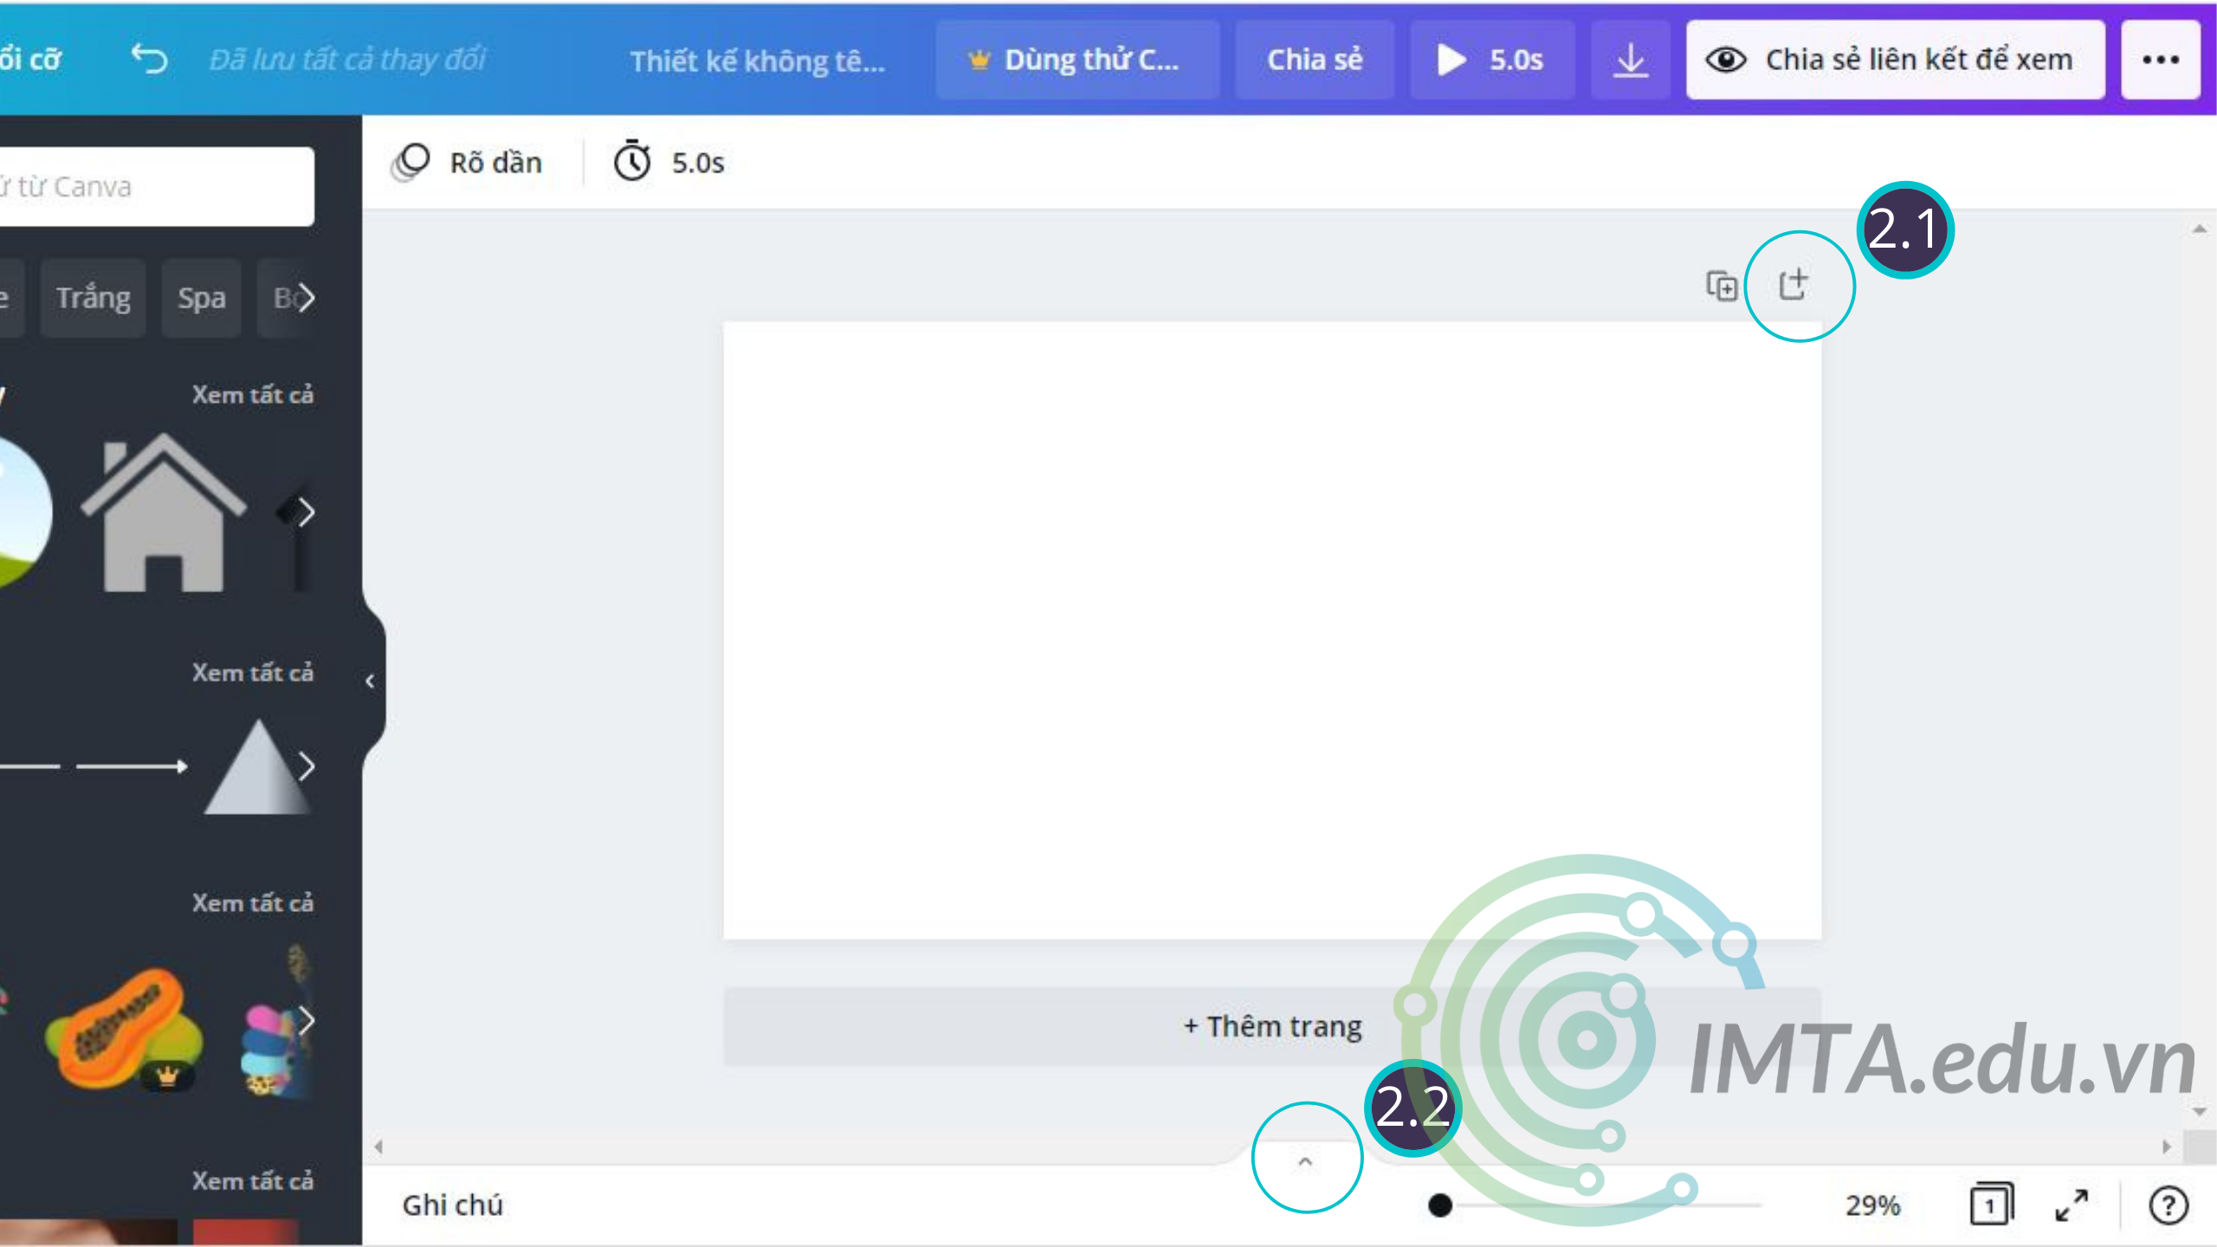Expand more tag chips with arrow
The image size is (2217, 1247).
pos(305,297)
